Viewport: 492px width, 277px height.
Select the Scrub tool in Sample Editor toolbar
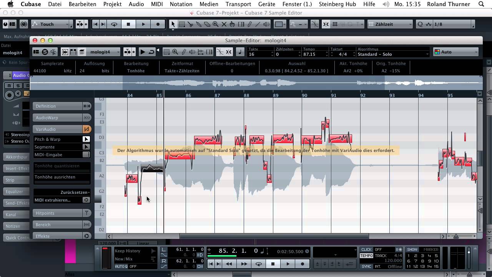201,52
